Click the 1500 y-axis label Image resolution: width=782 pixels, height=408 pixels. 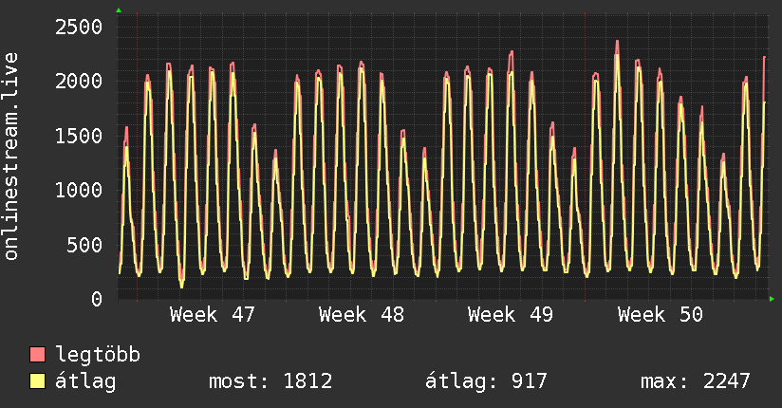(79, 136)
